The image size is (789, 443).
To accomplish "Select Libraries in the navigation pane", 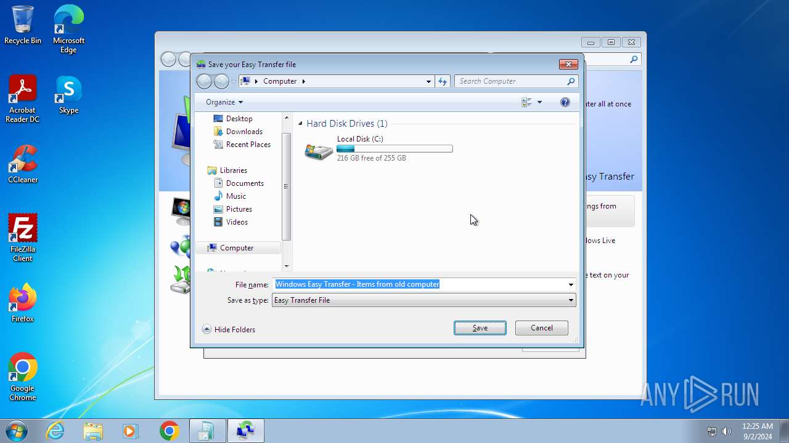I will tap(233, 170).
